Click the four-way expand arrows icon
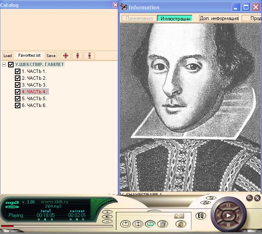Screen dimensions: 262x234 pyautogui.click(x=65, y=56)
